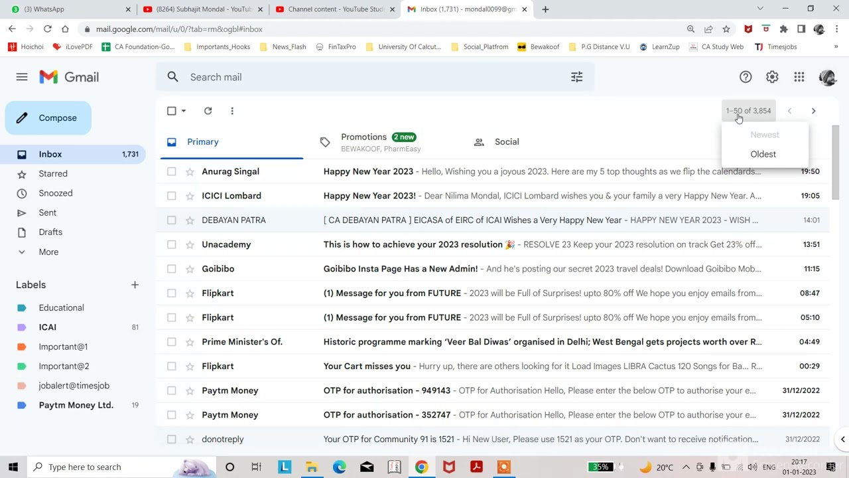Tick the select-all emails checkbox

(x=172, y=111)
